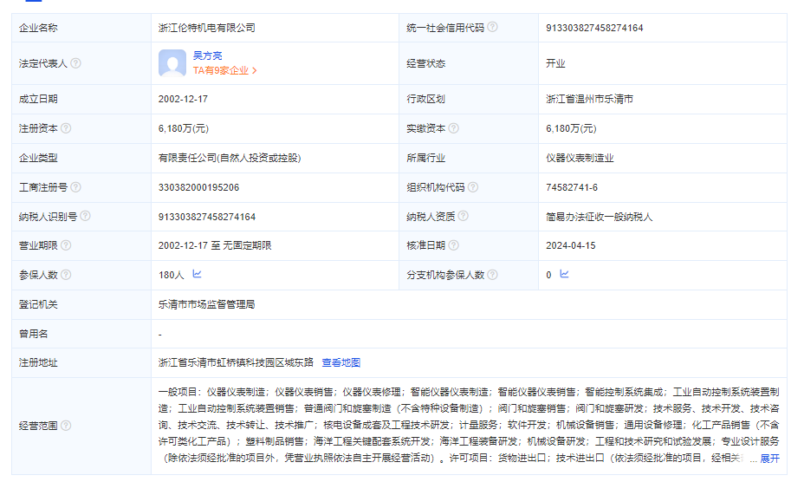Select approval date 2024-04-15
The width and height of the screenshot is (804, 482).
coord(571,245)
